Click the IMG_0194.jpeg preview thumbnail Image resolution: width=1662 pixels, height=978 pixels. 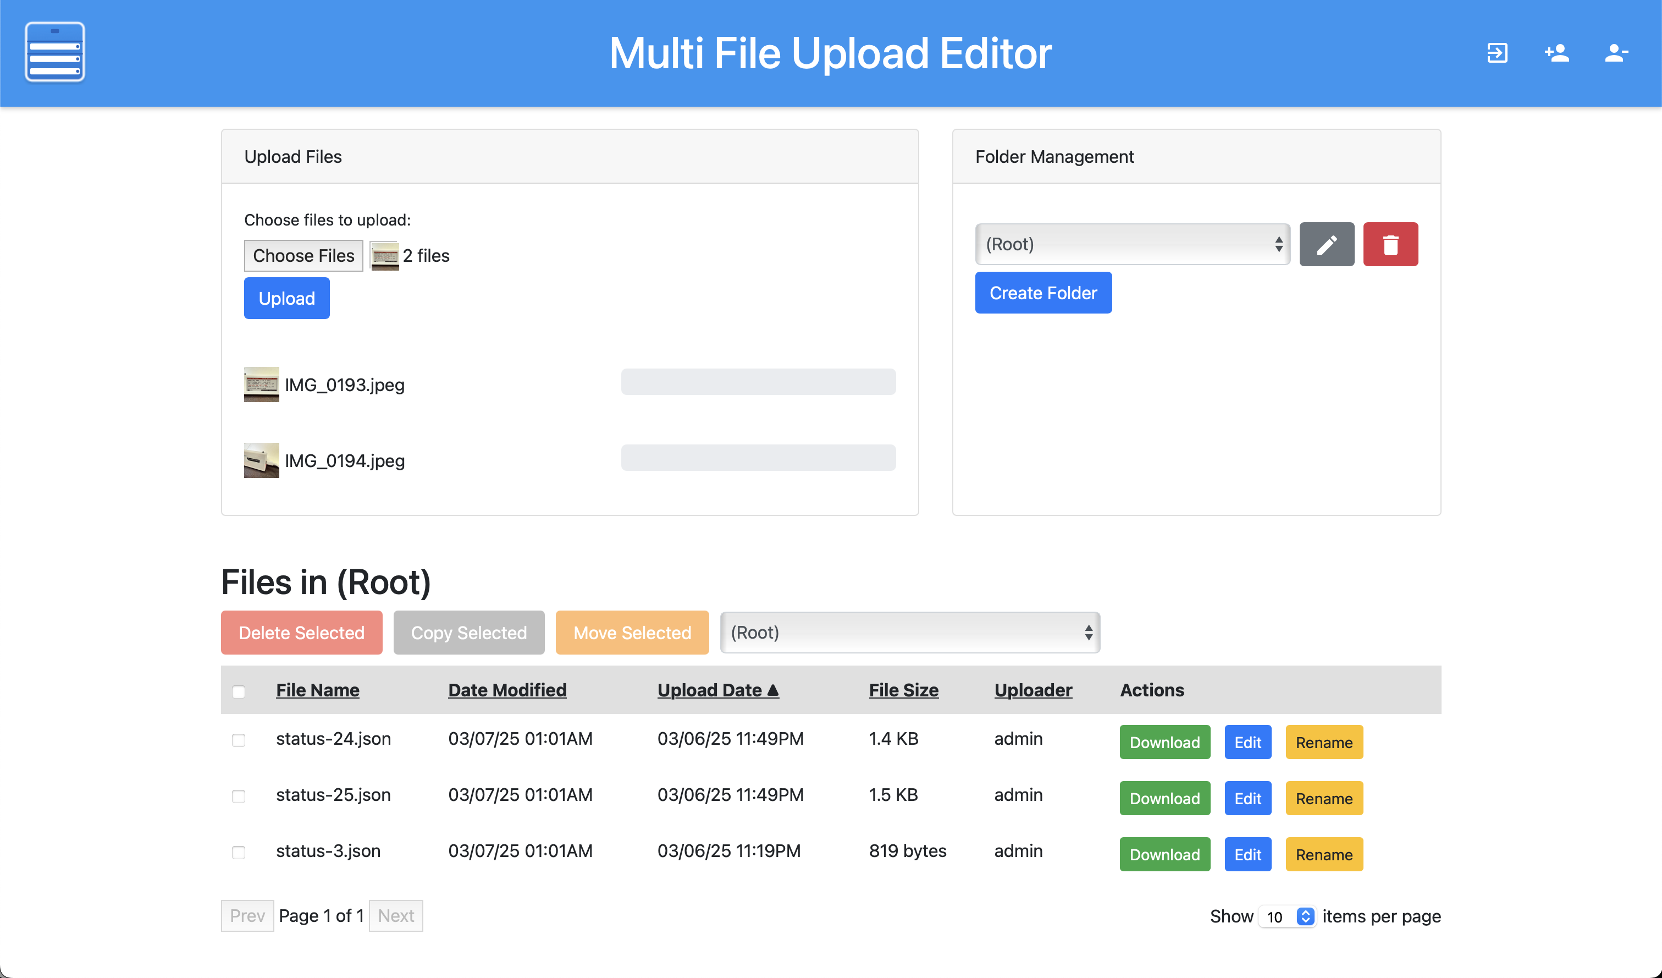click(x=261, y=460)
